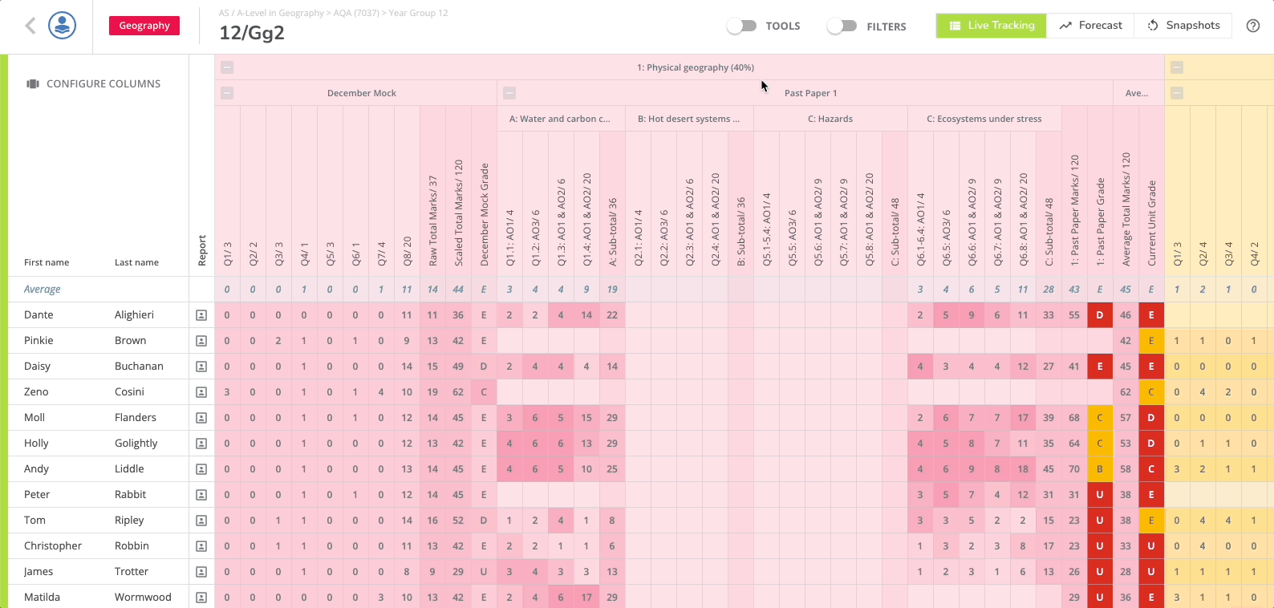Enable the TOOLS toggle switch
The image size is (1274, 608).
(x=741, y=26)
